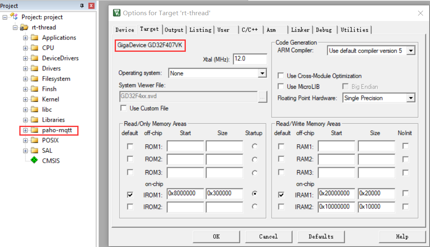430x247 pixels.
Task: Uncheck the IROM1 default checkbox
Action: (130, 195)
